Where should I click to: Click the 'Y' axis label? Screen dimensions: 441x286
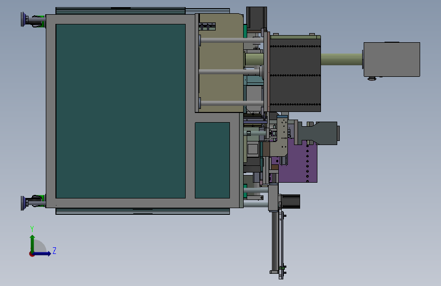[32, 229]
